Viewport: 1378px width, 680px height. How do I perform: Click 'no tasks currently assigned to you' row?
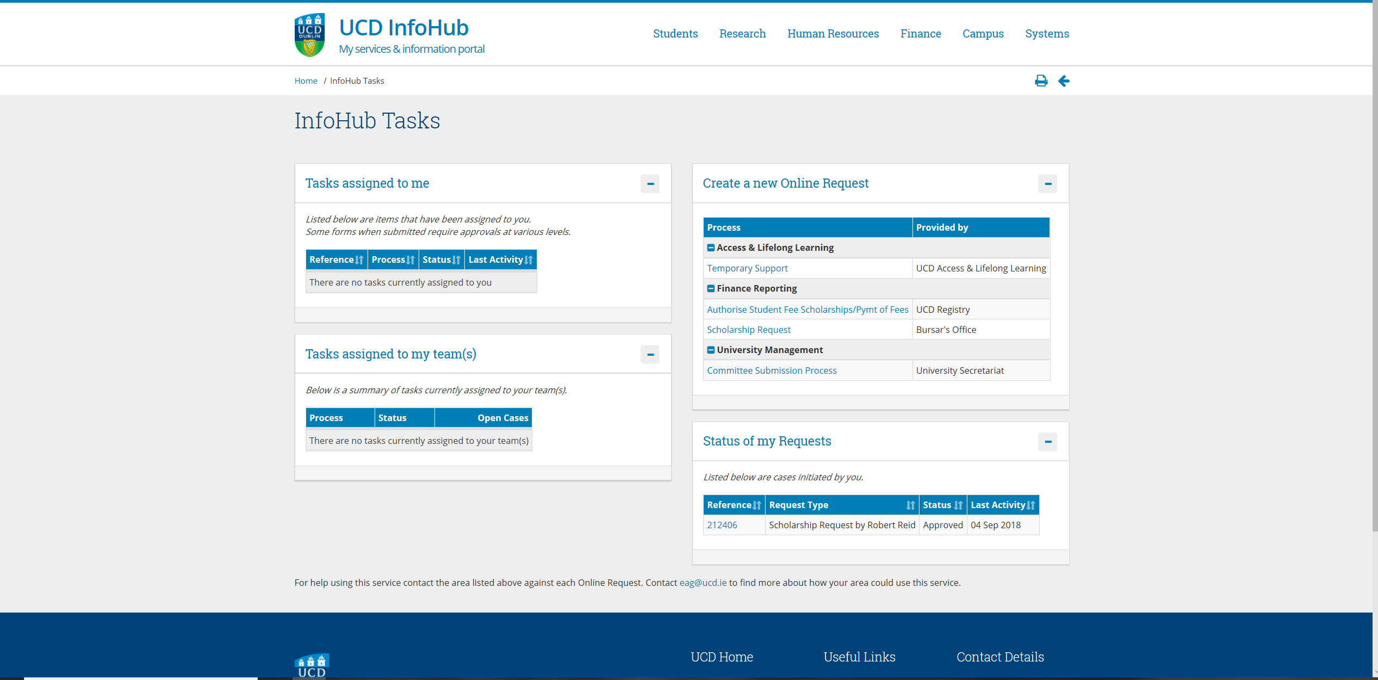tap(421, 282)
